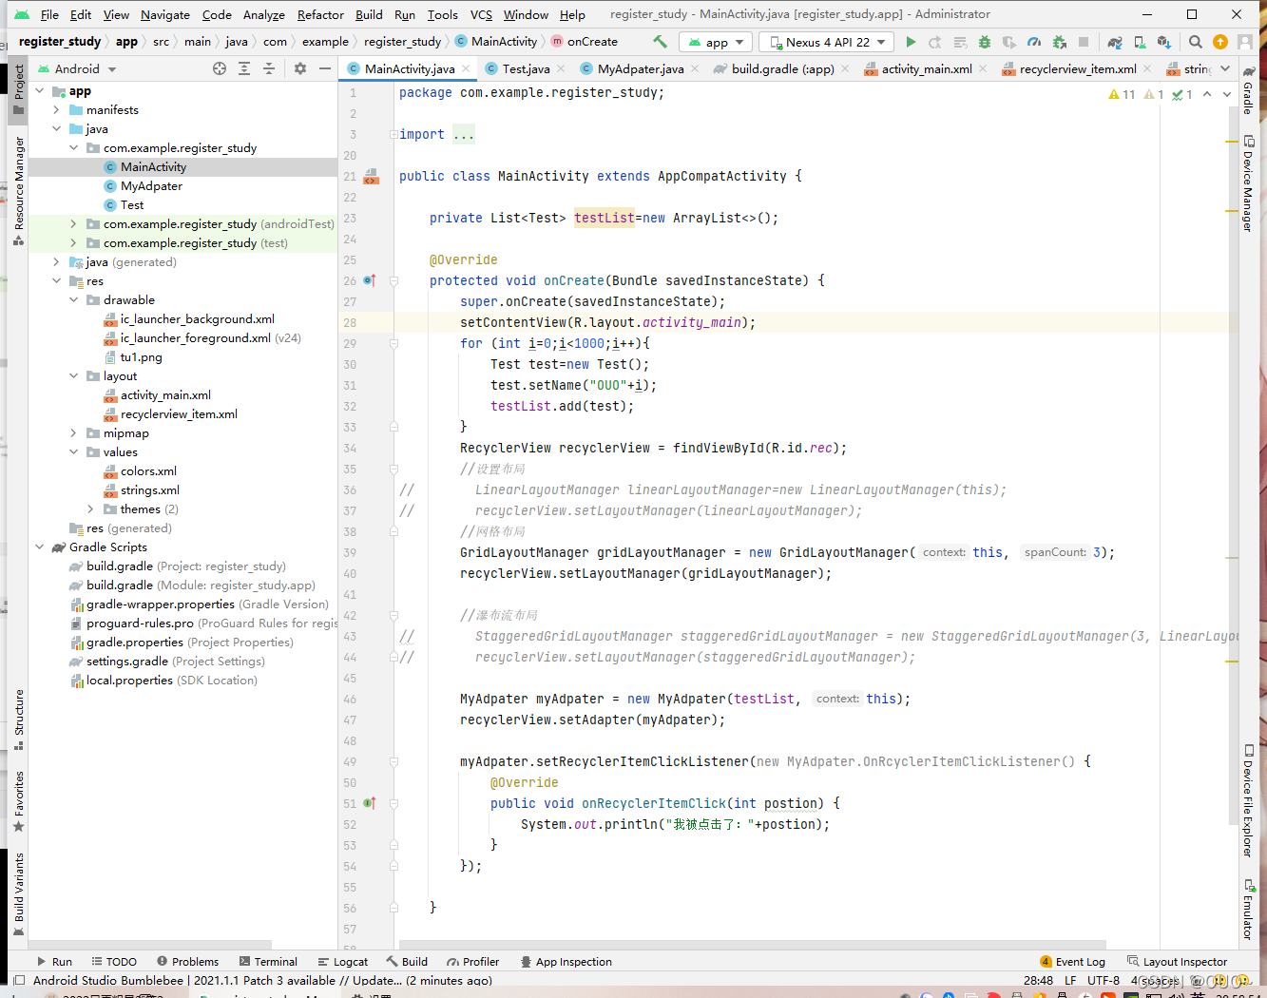Click the orange update available icon

[x=1220, y=42]
